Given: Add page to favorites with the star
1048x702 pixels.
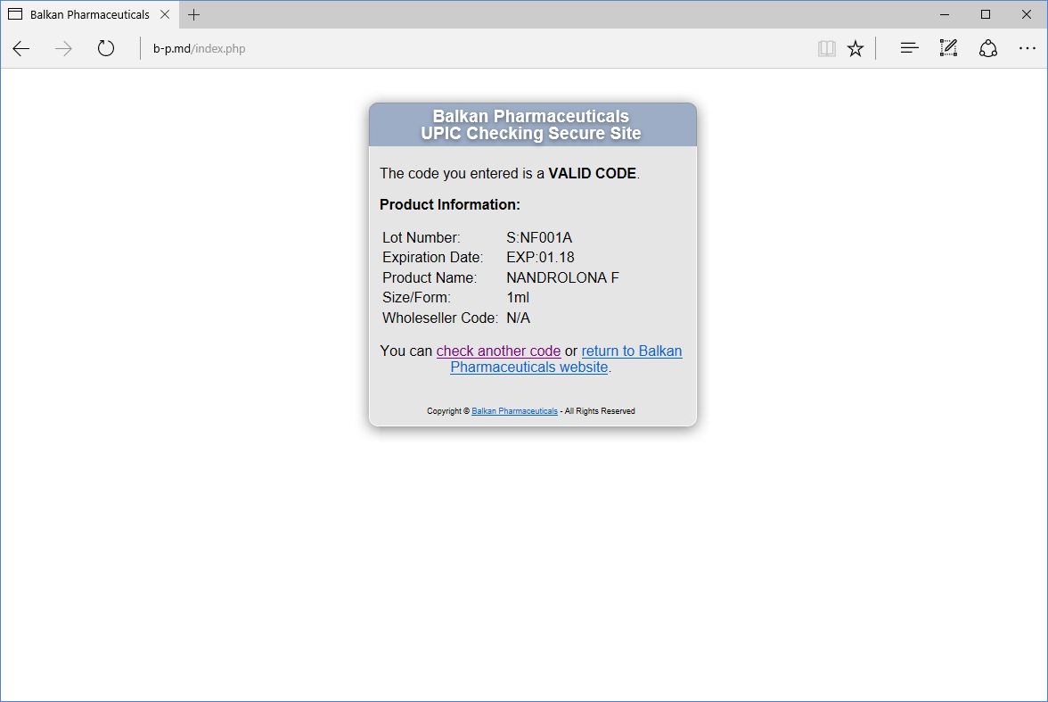Looking at the screenshot, I should pos(856,49).
